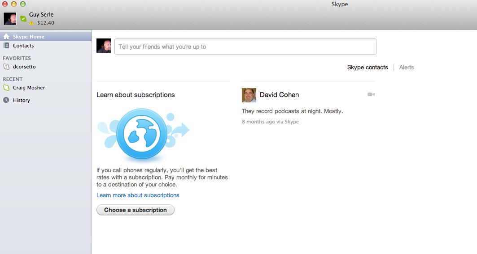Click the "Tell your friends" mood message field
The height and width of the screenshot is (254, 477).
[245, 47]
